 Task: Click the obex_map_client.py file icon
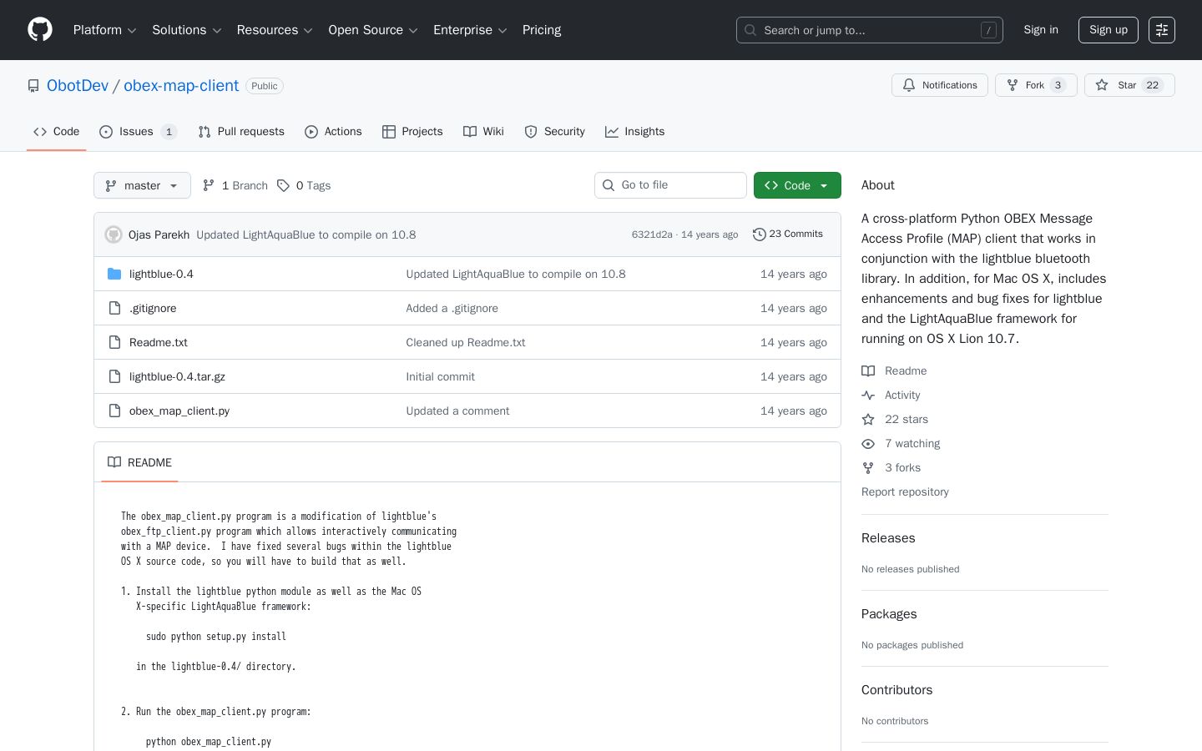pyautogui.click(x=114, y=411)
